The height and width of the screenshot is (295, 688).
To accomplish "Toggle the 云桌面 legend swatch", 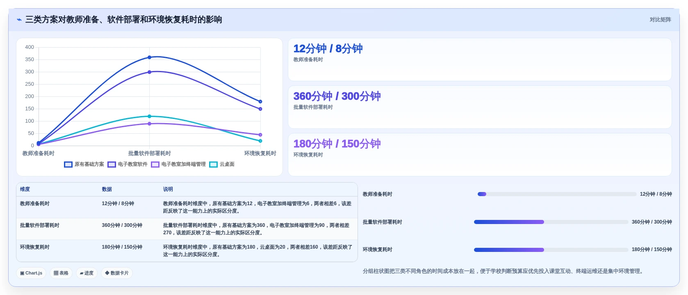I will click(214, 165).
